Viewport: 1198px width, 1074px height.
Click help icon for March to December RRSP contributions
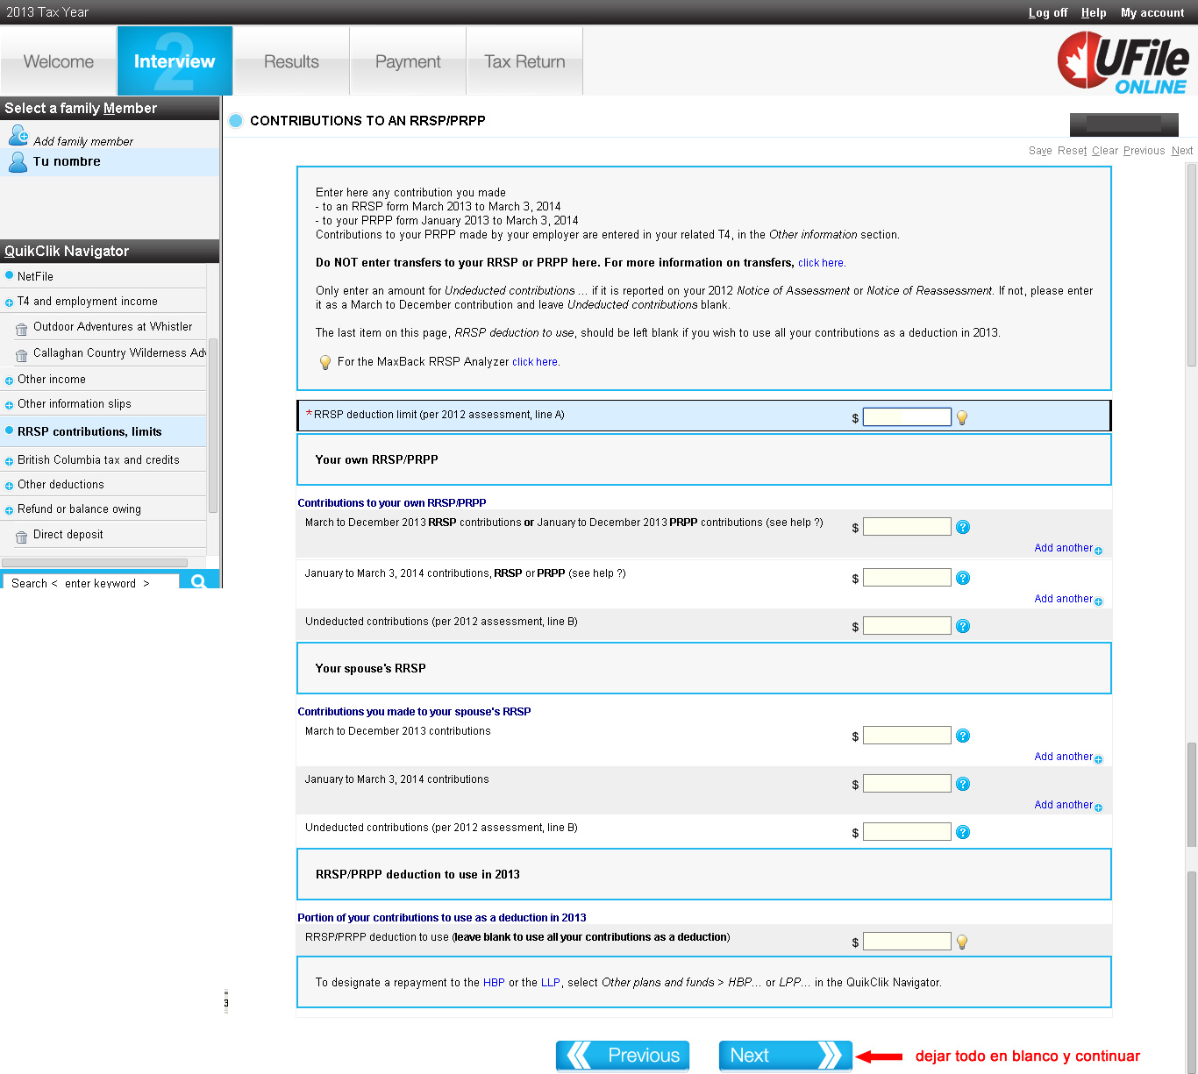coord(963,527)
